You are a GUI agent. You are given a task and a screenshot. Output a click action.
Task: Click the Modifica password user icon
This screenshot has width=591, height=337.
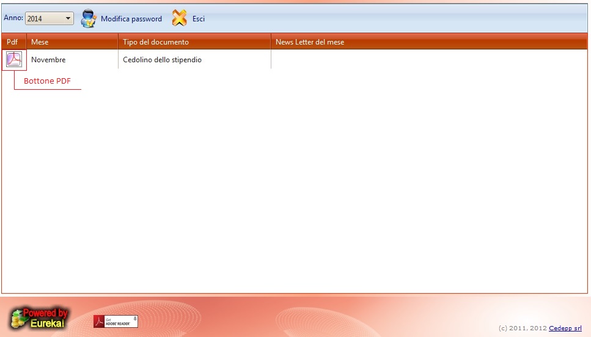point(89,18)
